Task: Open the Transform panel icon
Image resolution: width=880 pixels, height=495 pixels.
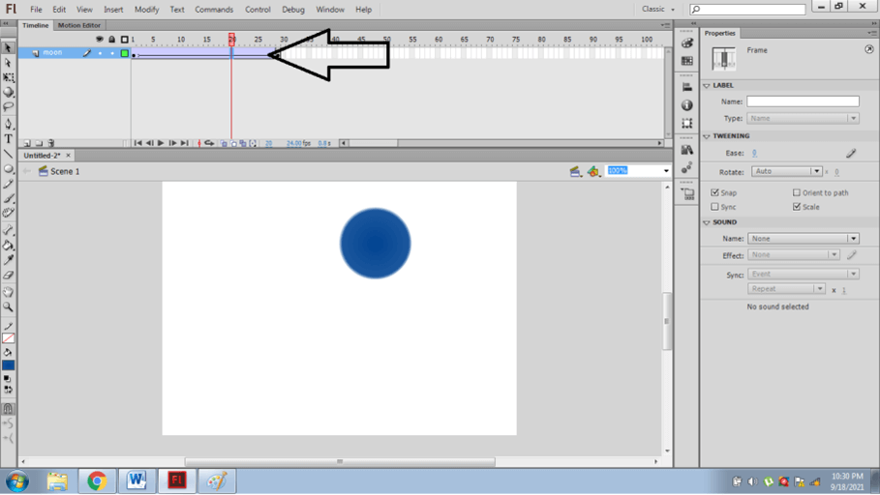Action: (687, 124)
